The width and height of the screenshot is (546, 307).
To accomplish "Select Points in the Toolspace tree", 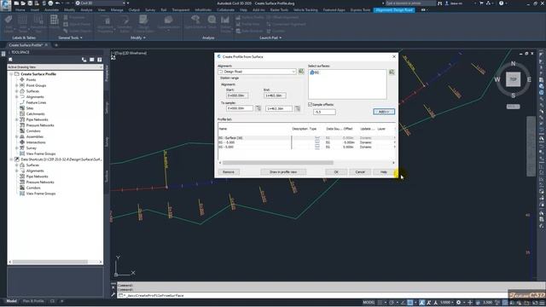I will pos(31,79).
